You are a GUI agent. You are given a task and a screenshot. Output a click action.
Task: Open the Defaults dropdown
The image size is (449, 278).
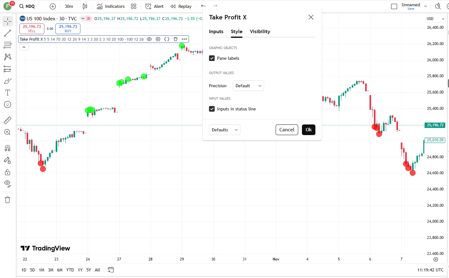tap(224, 129)
